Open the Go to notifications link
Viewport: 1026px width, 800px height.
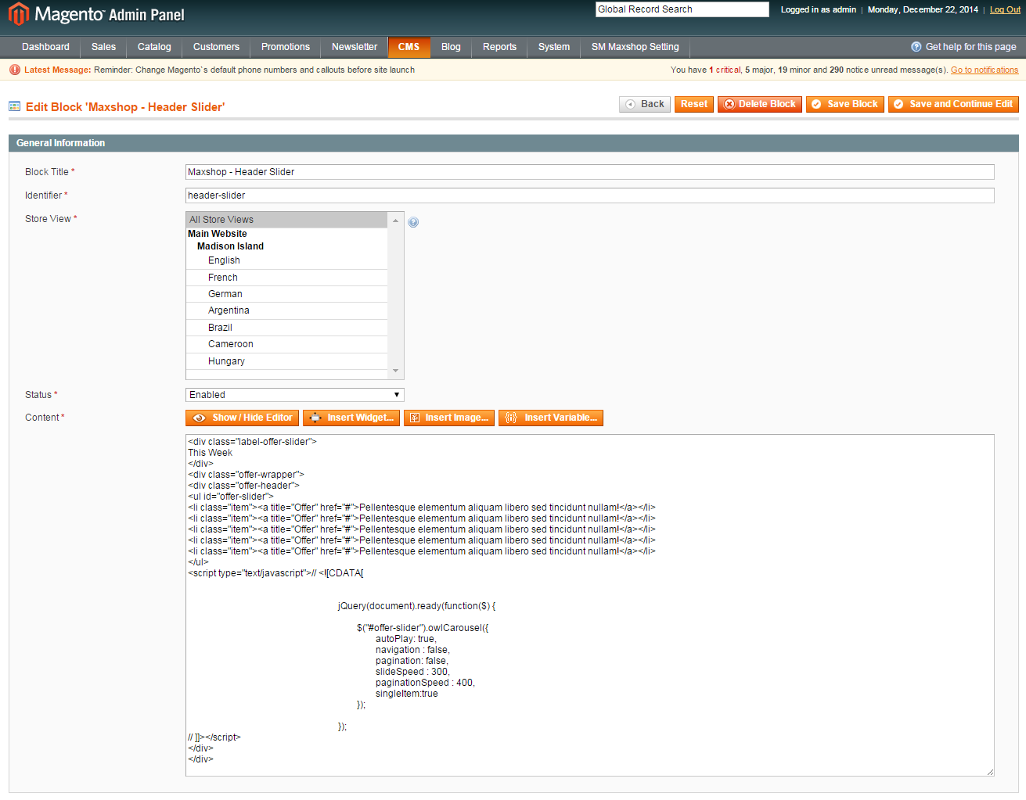coord(985,70)
